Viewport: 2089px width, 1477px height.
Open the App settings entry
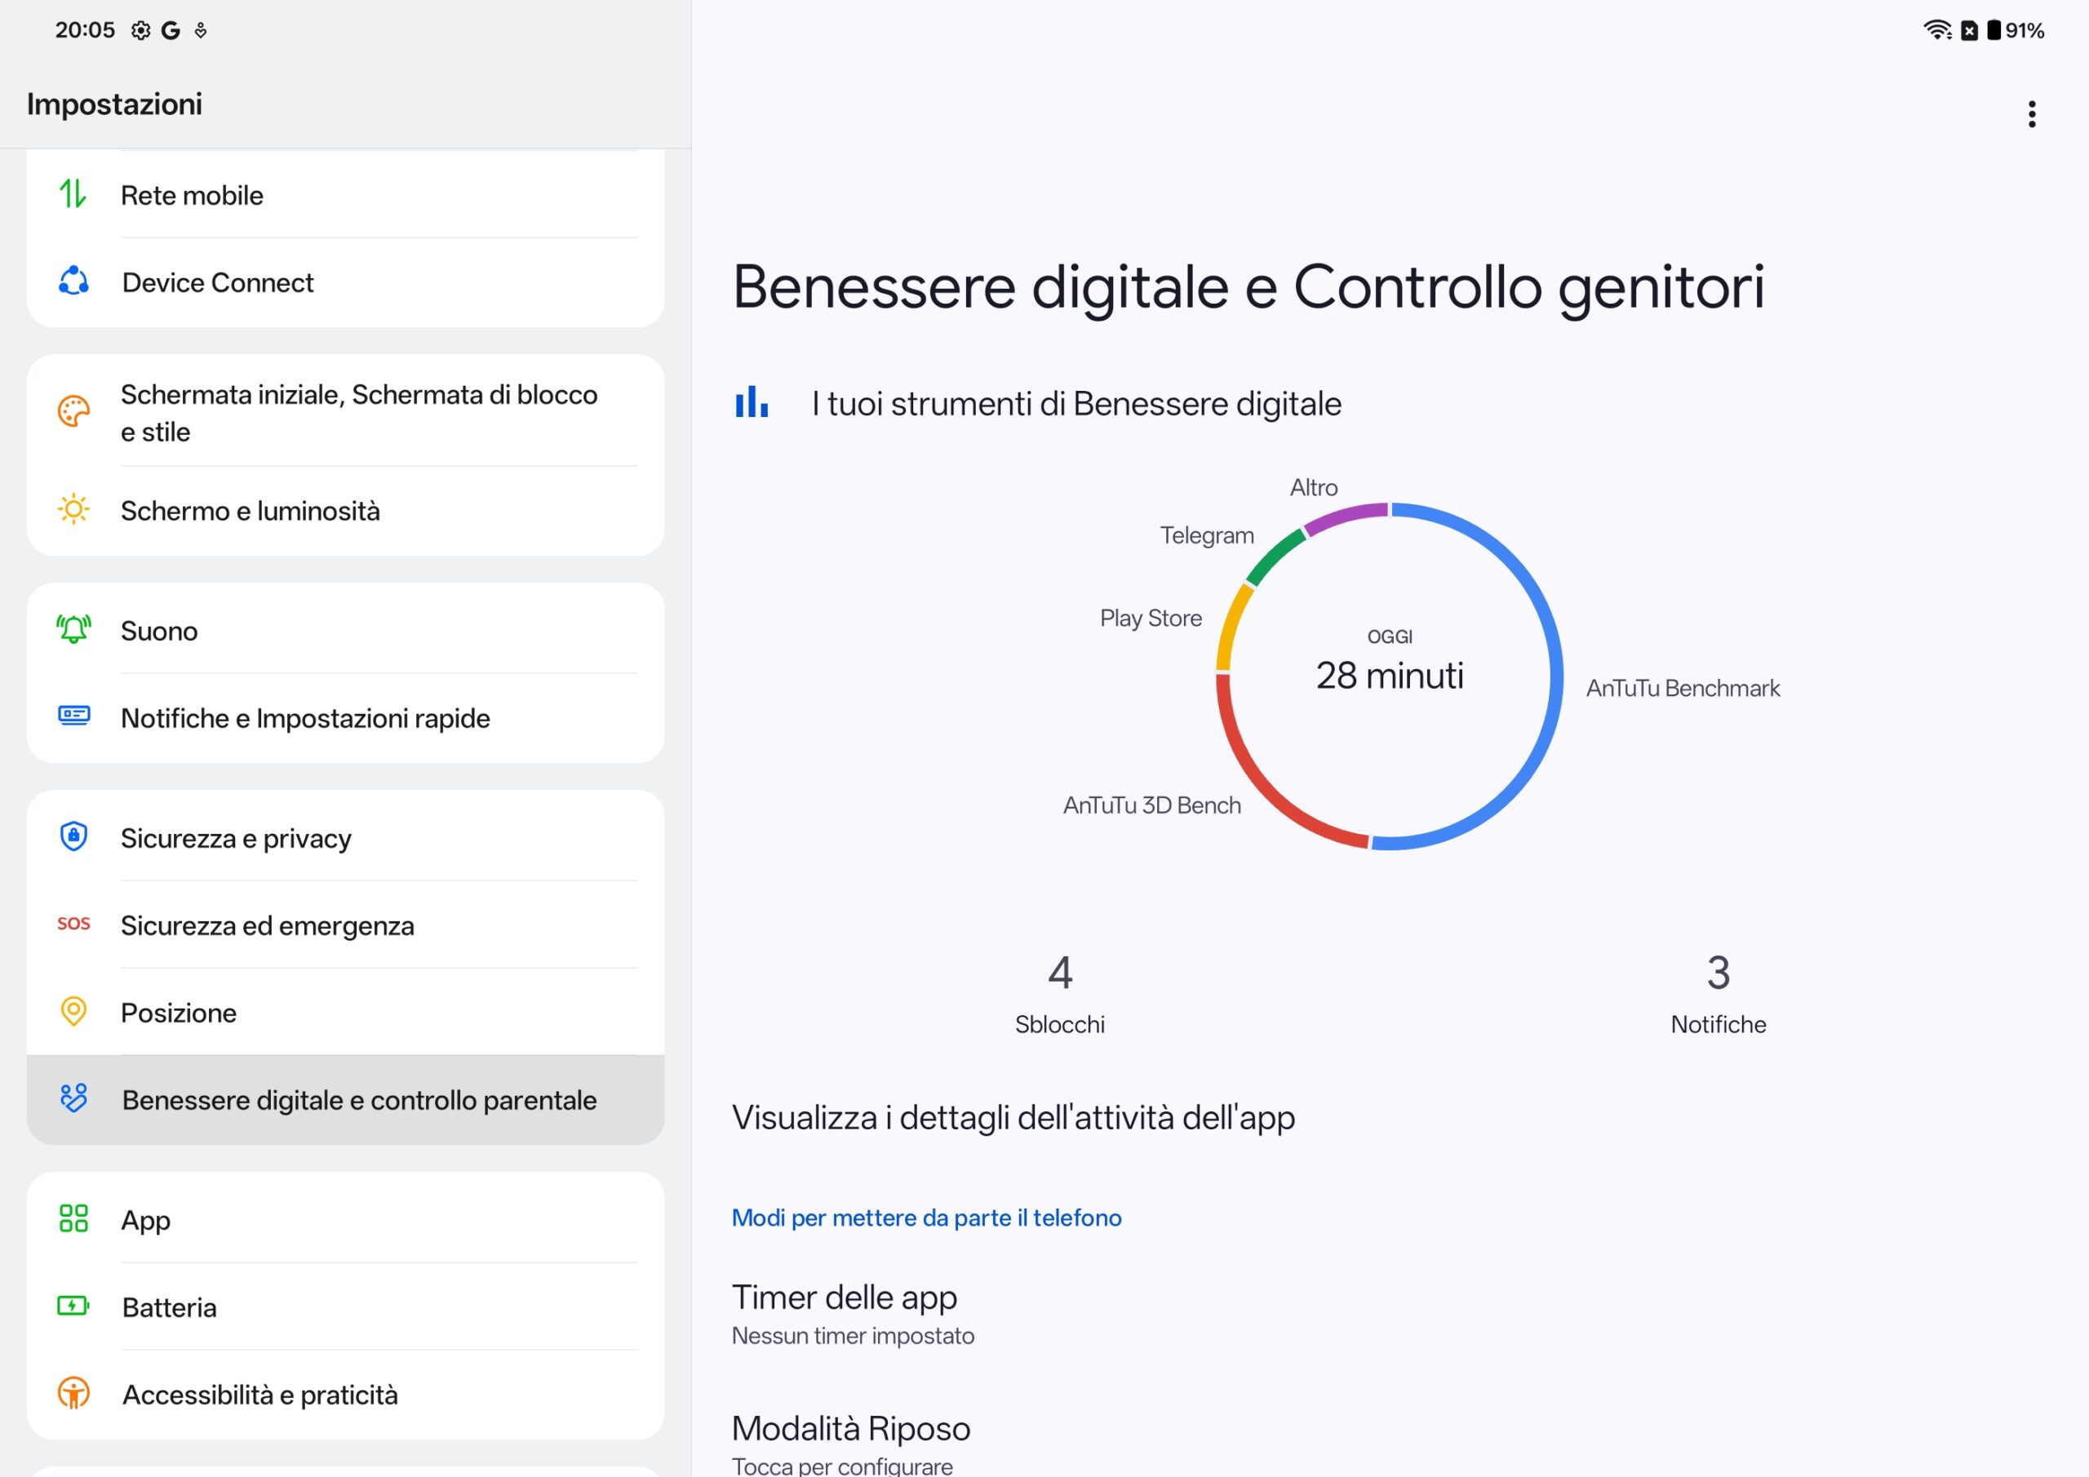click(x=145, y=1219)
